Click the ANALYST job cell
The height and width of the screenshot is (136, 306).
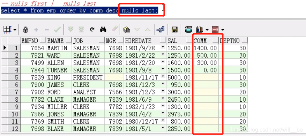click(x=88, y=92)
